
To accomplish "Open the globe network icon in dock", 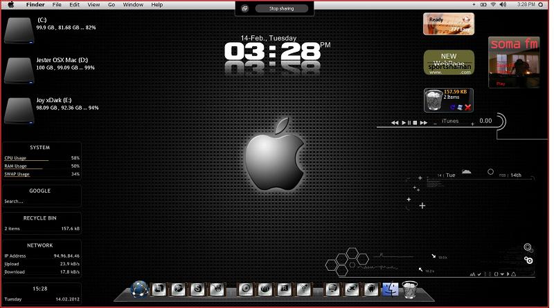I will 139,289.
